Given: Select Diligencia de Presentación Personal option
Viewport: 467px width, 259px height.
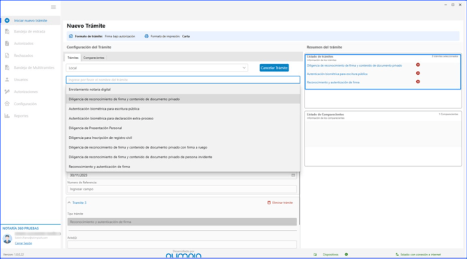Looking at the screenshot, I should [183, 128].
